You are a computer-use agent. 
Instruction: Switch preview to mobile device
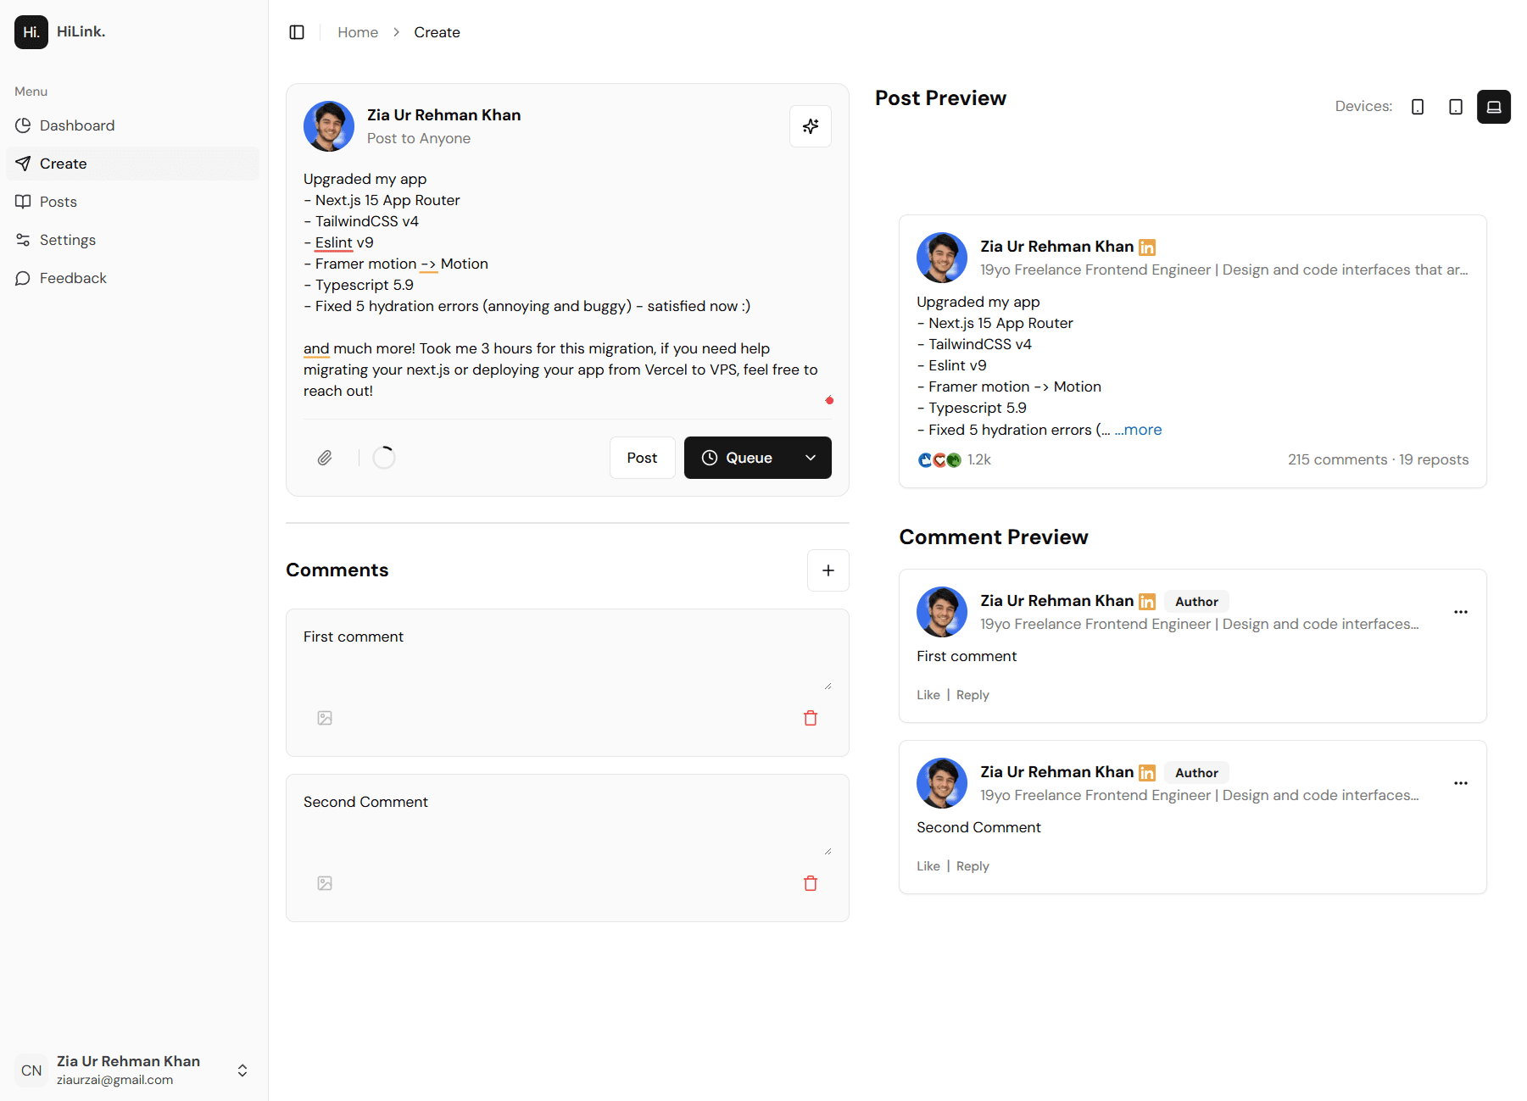[1417, 107]
